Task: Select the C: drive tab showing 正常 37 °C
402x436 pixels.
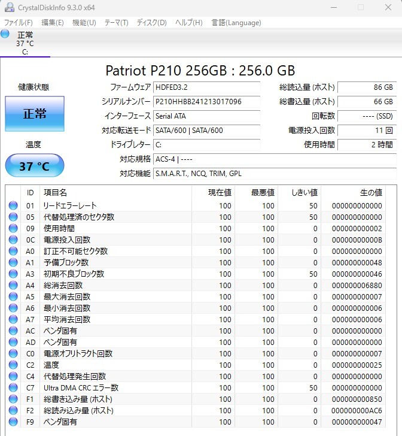Action: pyautogui.click(x=25, y=43)
